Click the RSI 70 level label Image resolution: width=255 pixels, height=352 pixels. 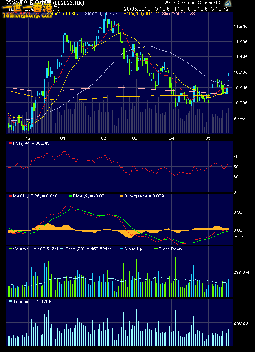point(236,156)
